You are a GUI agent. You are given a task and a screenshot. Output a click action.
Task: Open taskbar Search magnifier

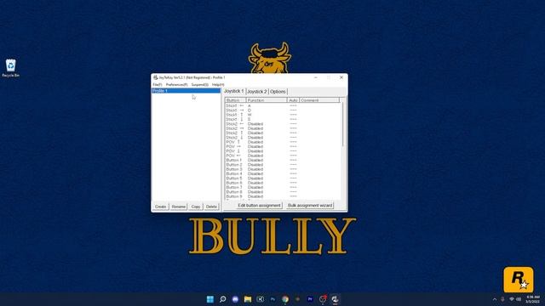coord(223,299)
